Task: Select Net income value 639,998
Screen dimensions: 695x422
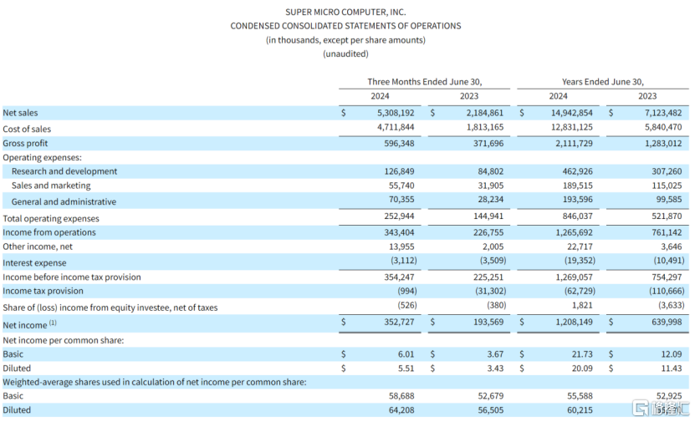Action: pyautogui.click(x=667, y=322)
